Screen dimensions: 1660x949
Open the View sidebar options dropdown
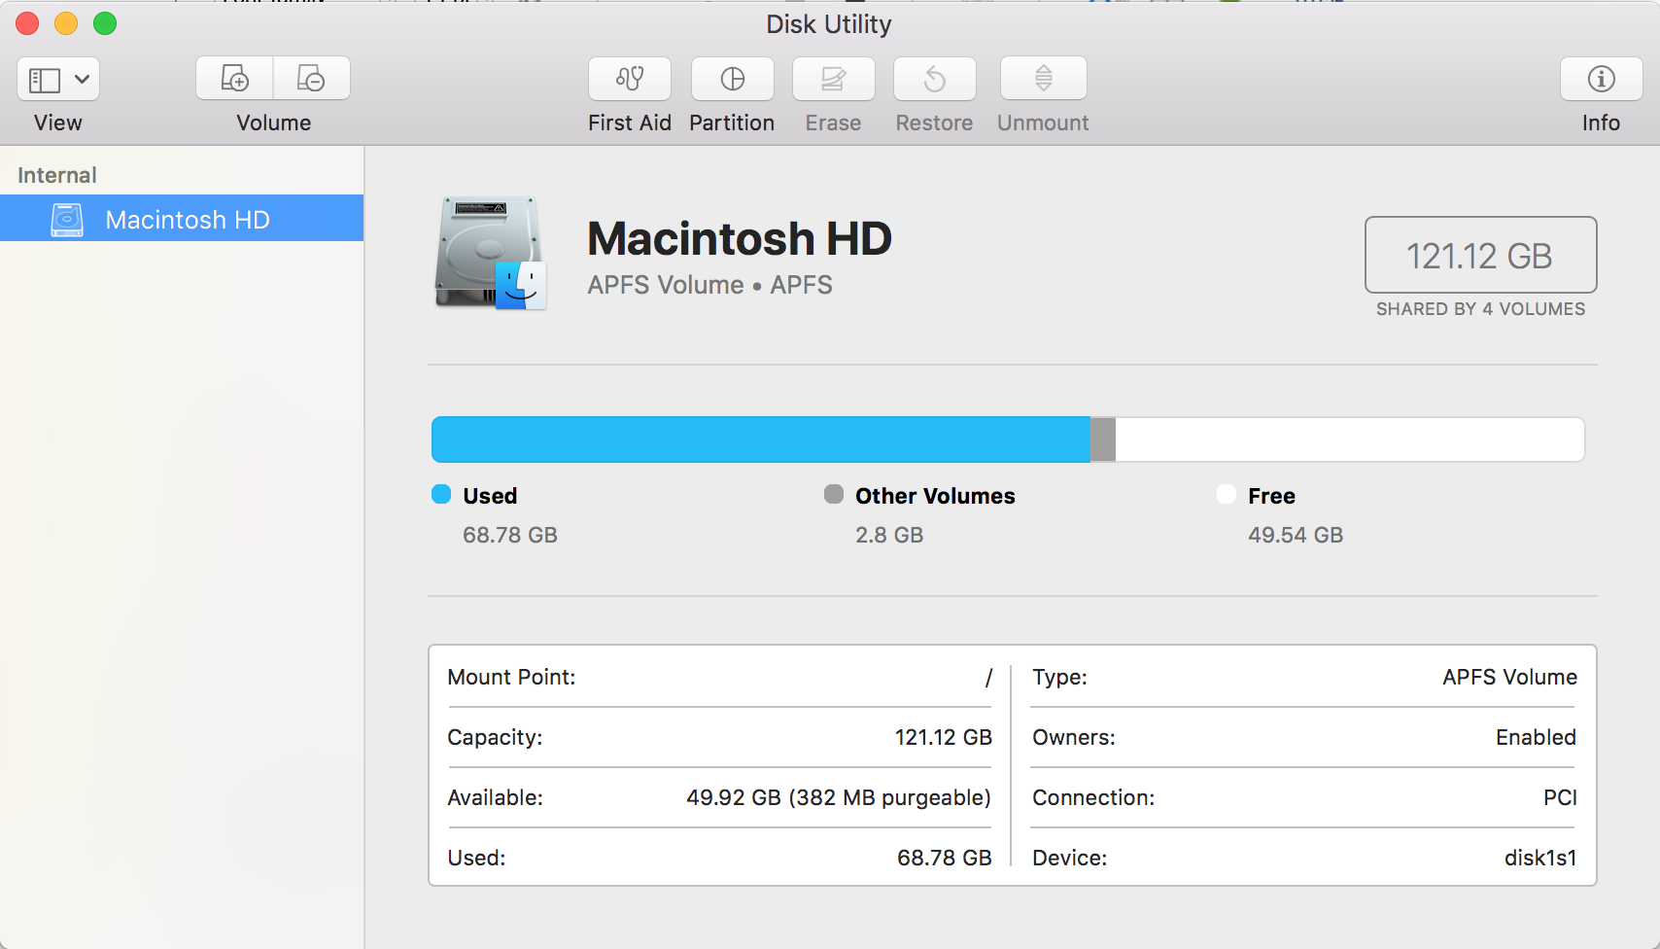pyautogui.click(x=58, y=79)
